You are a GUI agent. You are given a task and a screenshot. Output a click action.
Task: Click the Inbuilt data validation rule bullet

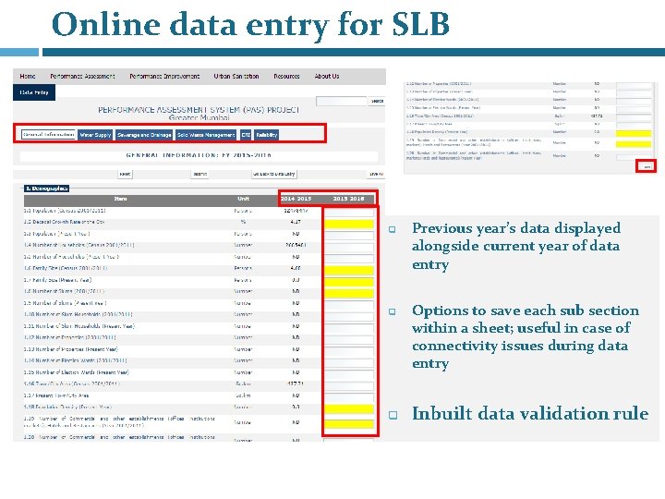click(x=530, y=413)
